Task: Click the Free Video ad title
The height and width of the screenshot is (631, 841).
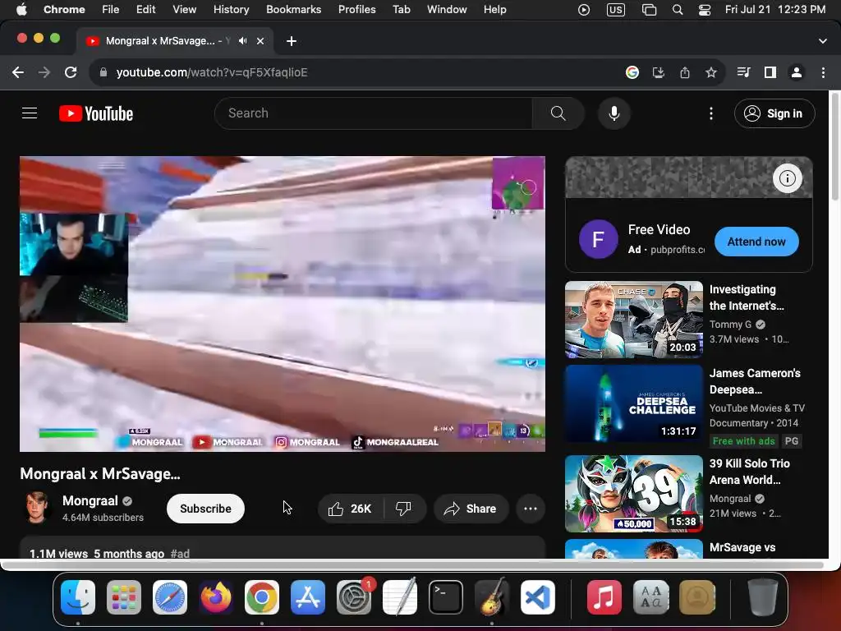Action: pyautogui.click(x=659, y=230)
